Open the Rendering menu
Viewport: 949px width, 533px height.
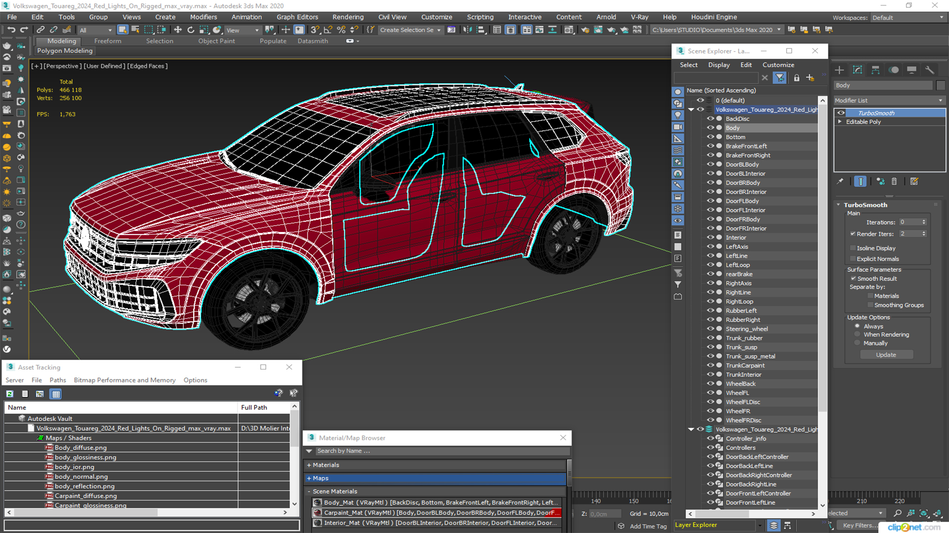click(347, 17)
